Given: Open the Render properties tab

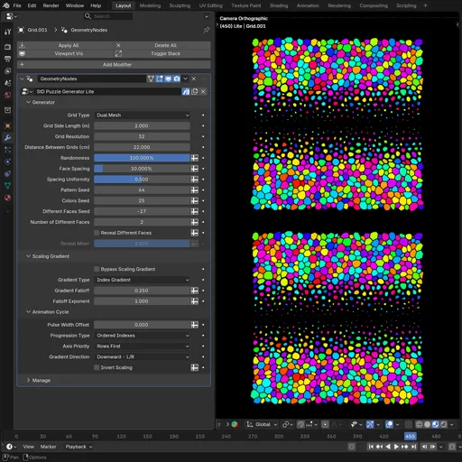Looking at the screenshot, I should point(7,47).
